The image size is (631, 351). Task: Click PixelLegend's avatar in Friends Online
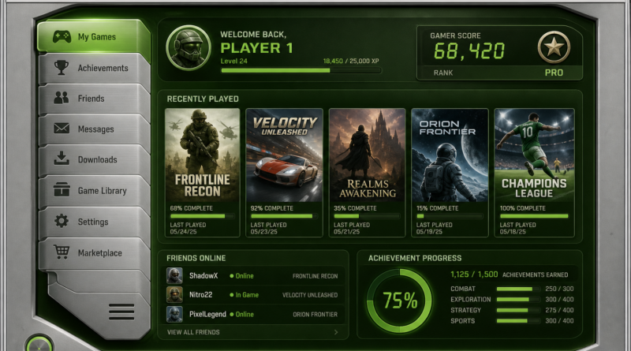[174, 314]
